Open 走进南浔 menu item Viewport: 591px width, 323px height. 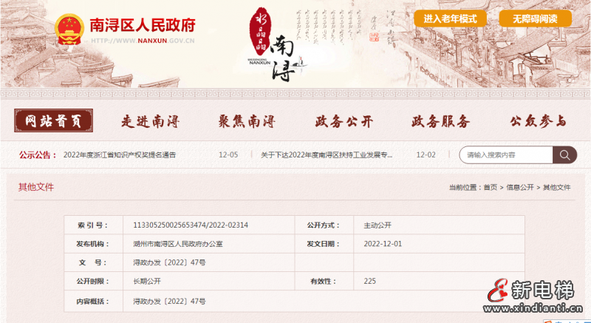point(150,122)
